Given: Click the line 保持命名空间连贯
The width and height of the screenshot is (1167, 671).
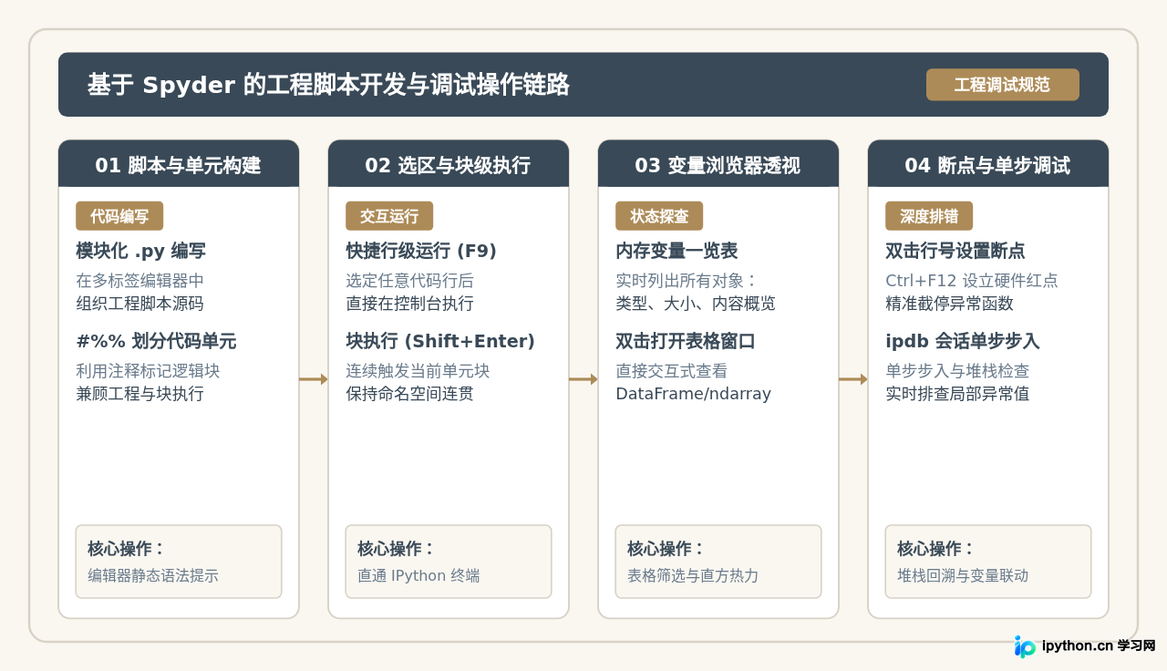Looking at the screenshot, I should 410,394.
